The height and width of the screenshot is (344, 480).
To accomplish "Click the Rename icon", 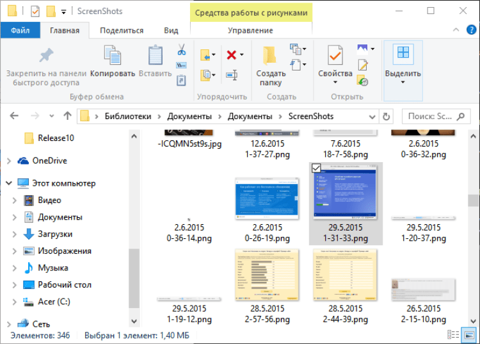I will tap(232, 75).
